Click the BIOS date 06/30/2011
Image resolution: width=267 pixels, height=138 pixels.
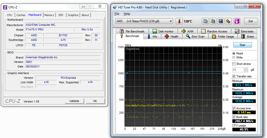[x=63, y=66]
